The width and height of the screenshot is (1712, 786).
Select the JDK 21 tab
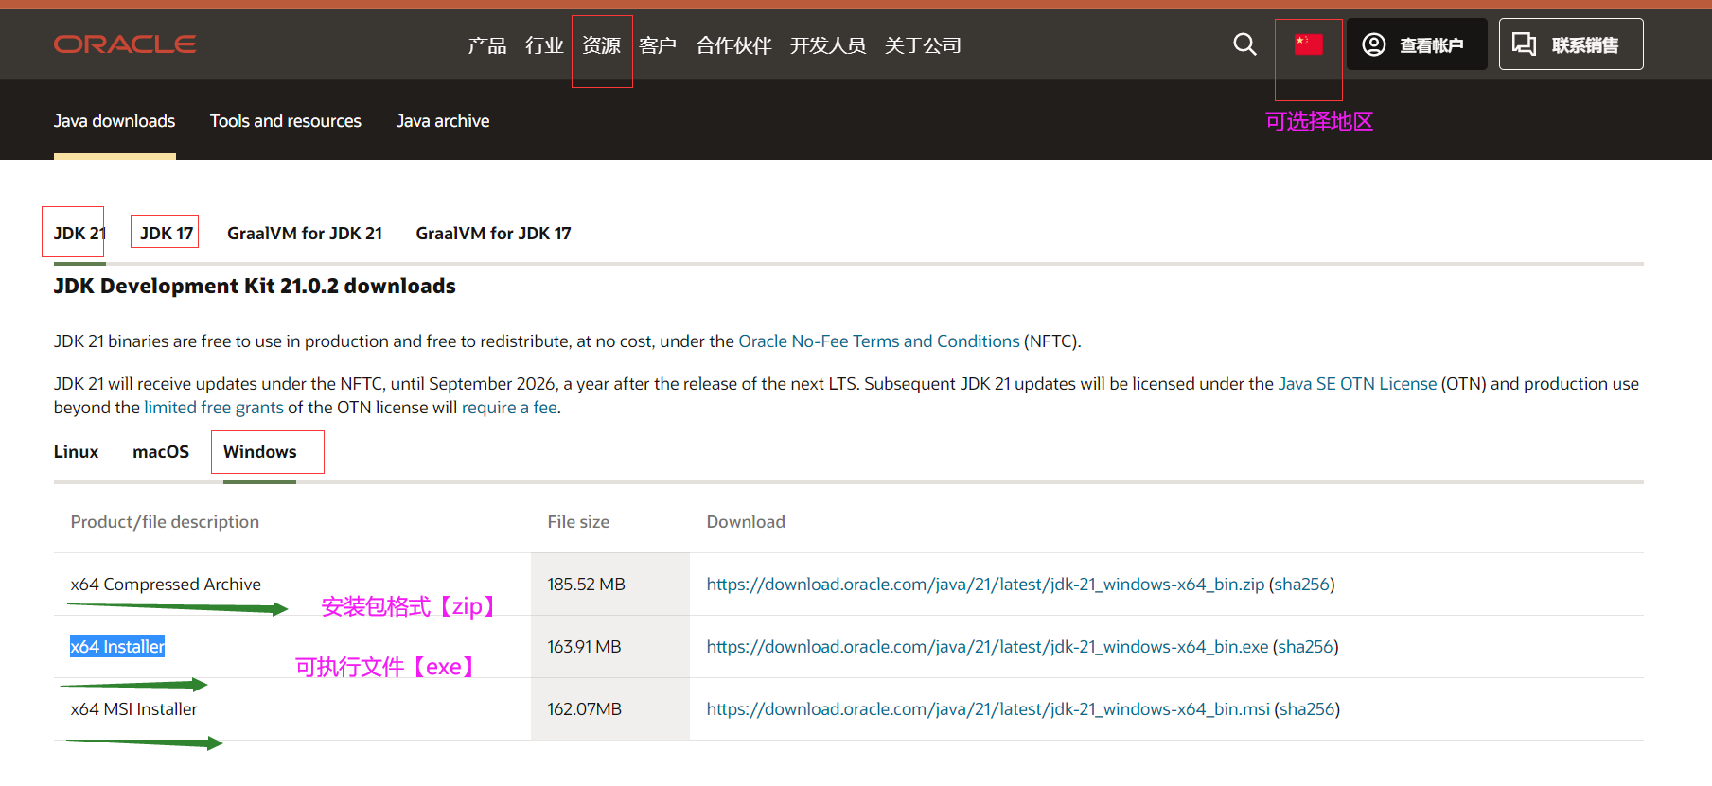coord(79,234)
